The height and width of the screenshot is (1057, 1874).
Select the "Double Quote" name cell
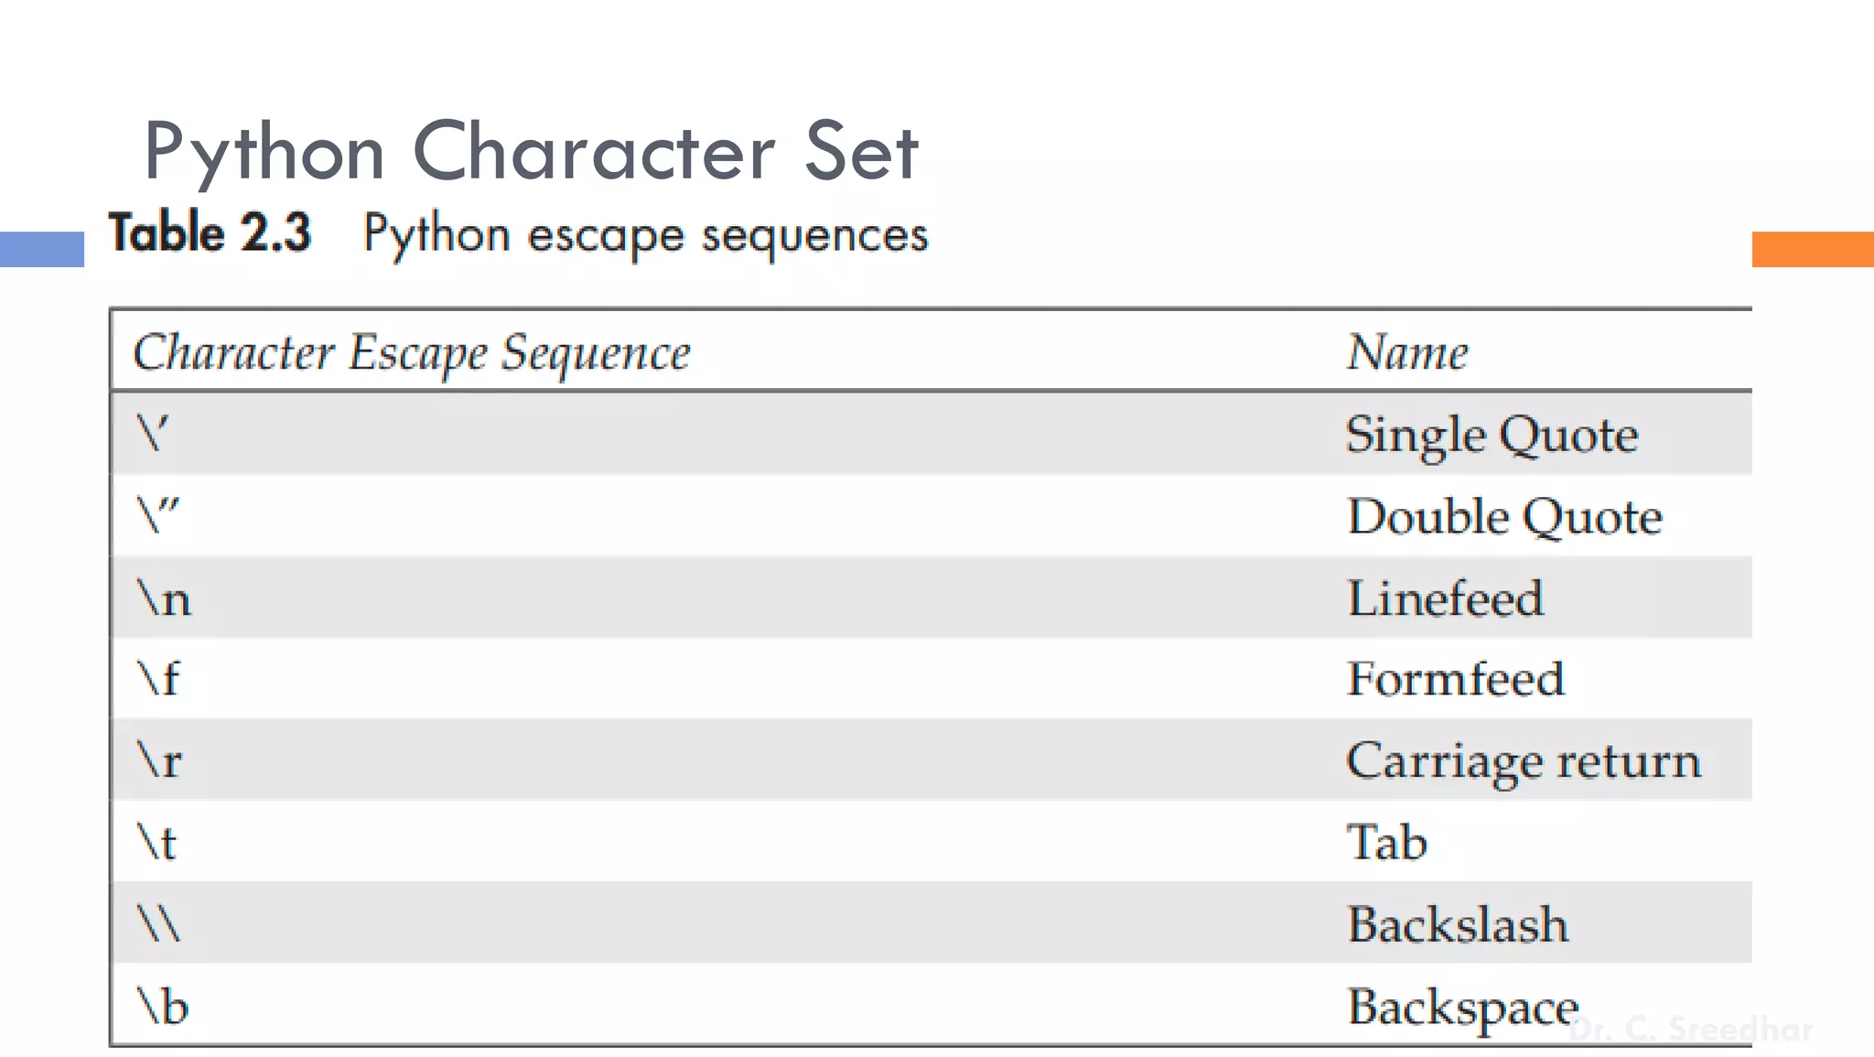pos(1504,516)
